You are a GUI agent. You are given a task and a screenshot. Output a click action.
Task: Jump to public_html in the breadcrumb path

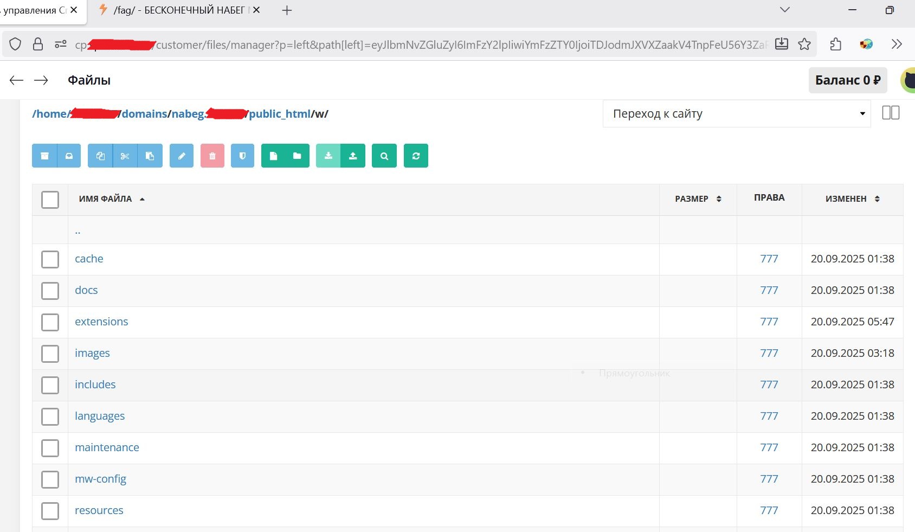tap(280, 114)
